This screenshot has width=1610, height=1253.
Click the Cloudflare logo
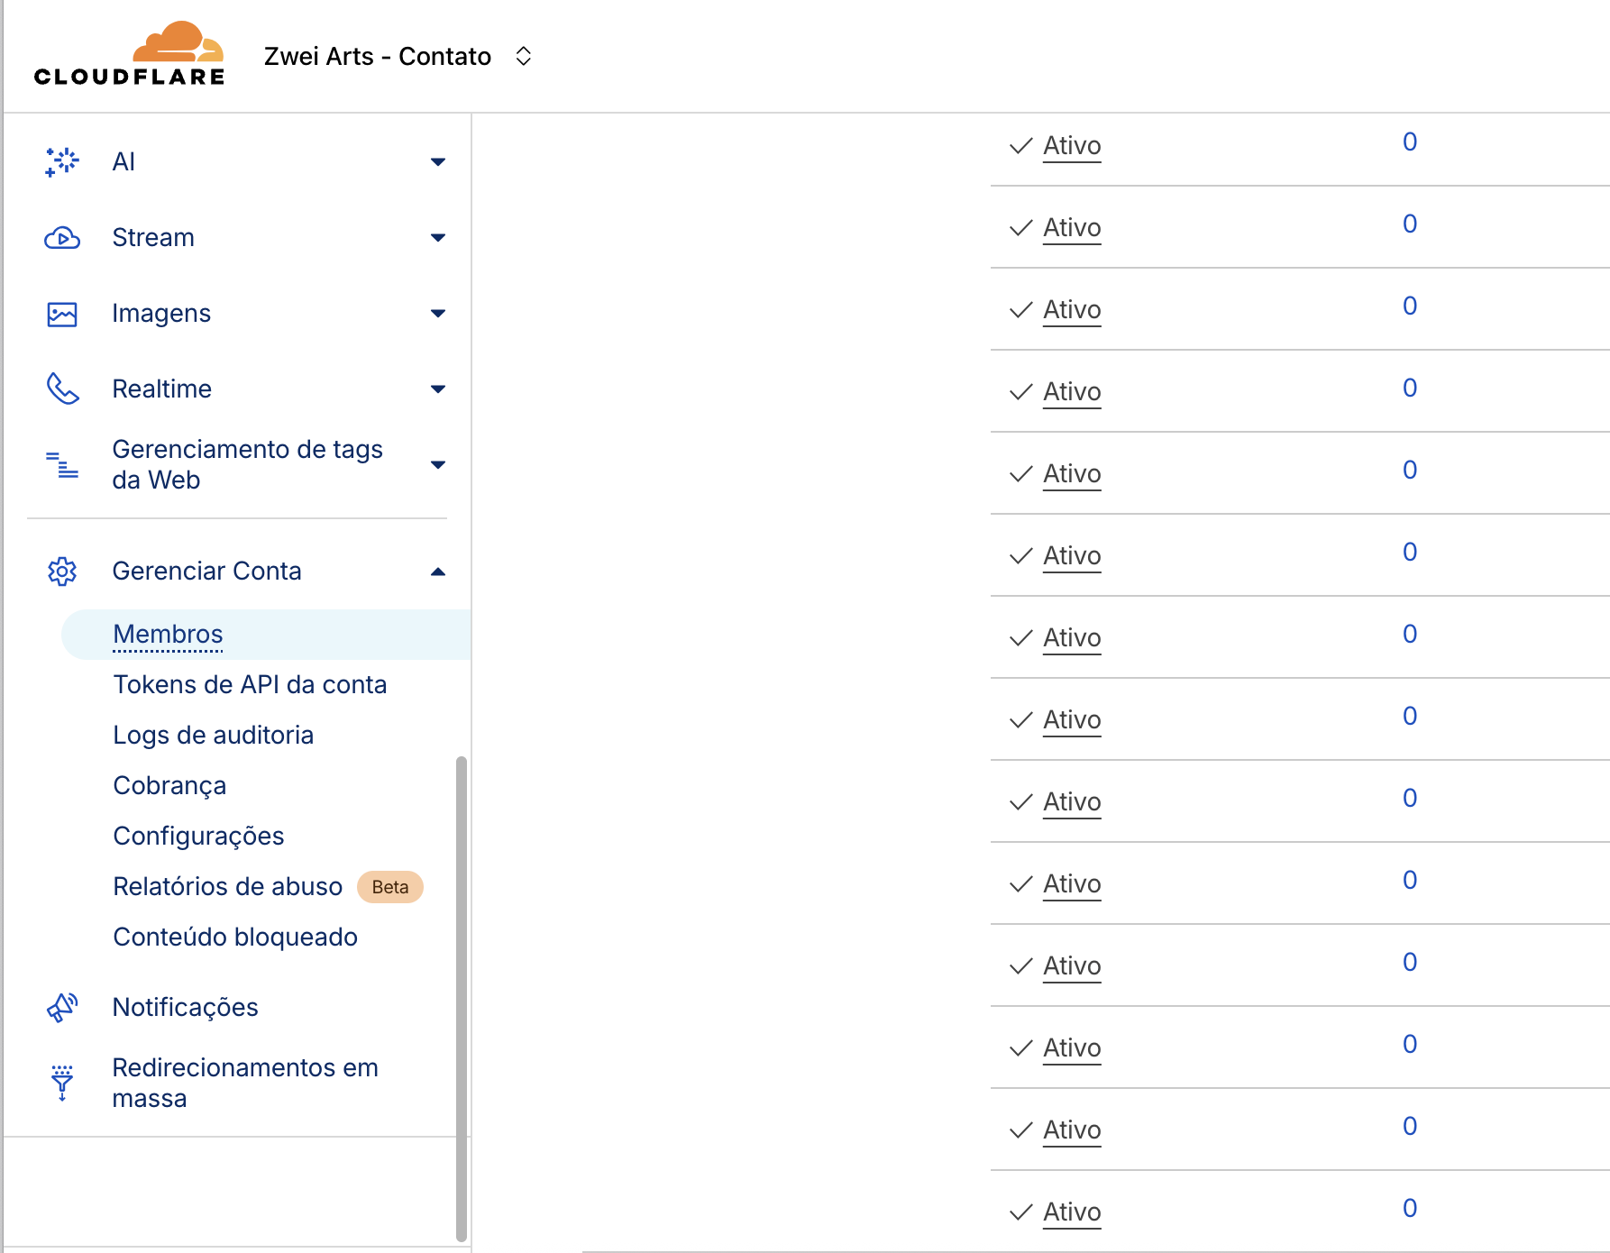(129, 55)
